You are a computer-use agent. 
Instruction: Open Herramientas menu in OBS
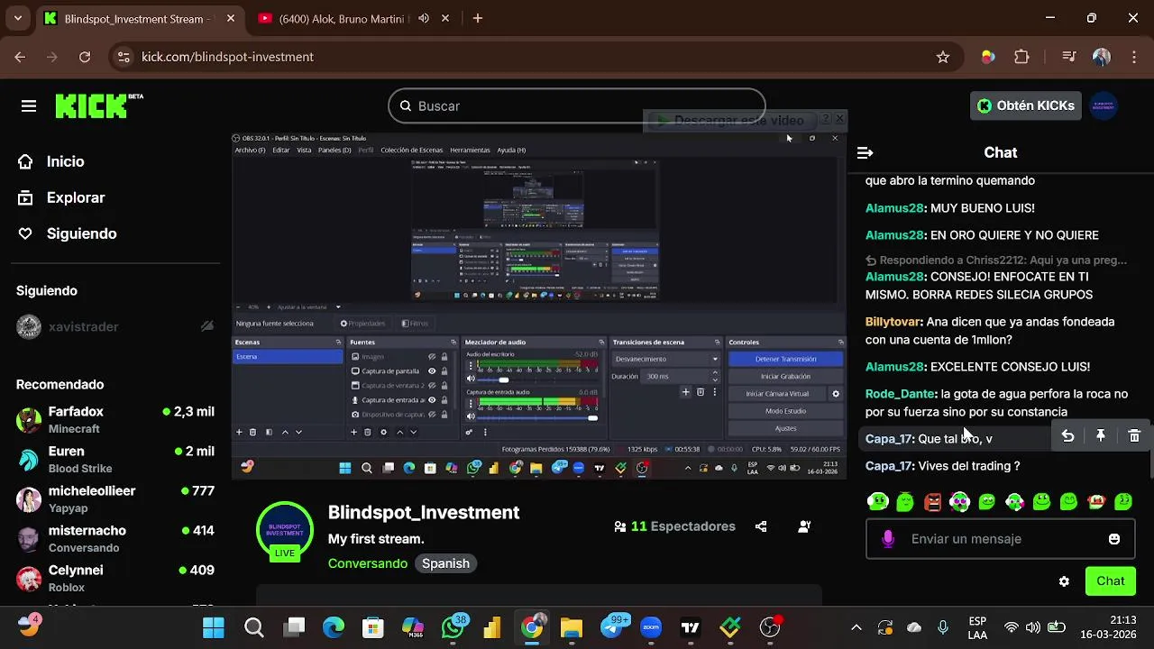(x=470, y=150)
